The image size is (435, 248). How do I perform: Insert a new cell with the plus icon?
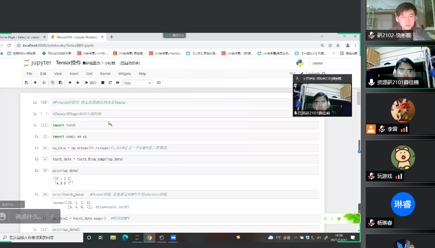pos(35,83)
